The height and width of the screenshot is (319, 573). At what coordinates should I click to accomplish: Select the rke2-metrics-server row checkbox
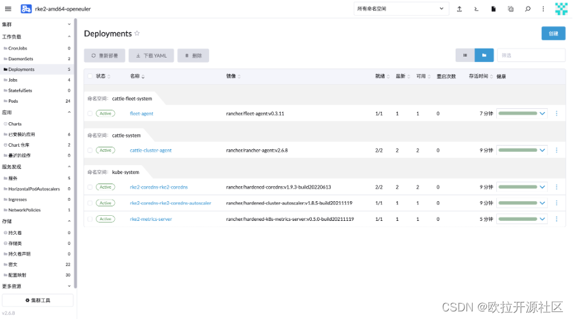(90, 219)
